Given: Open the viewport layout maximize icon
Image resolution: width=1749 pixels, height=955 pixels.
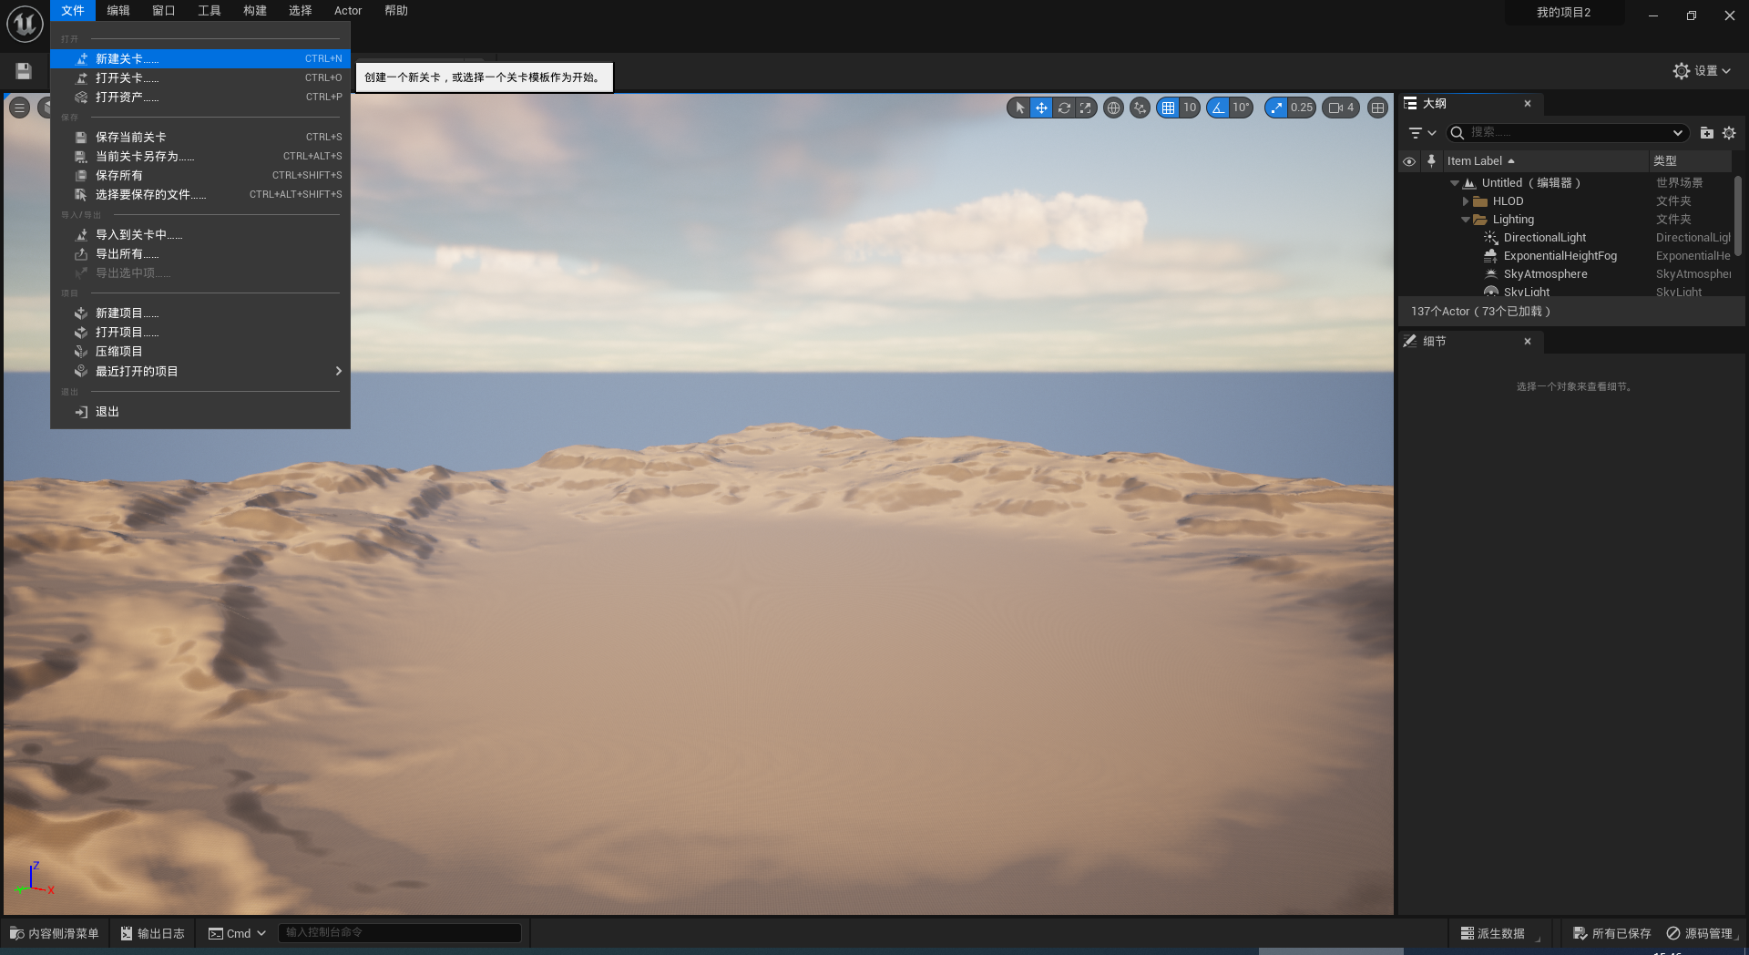Looking at the screenshot, I should (1378, 108).
